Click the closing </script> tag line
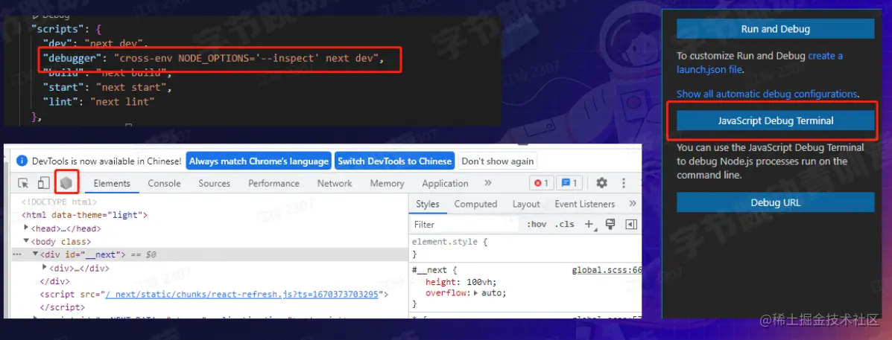Viewport: 892px width, 340px height. (x=62, y=307)
